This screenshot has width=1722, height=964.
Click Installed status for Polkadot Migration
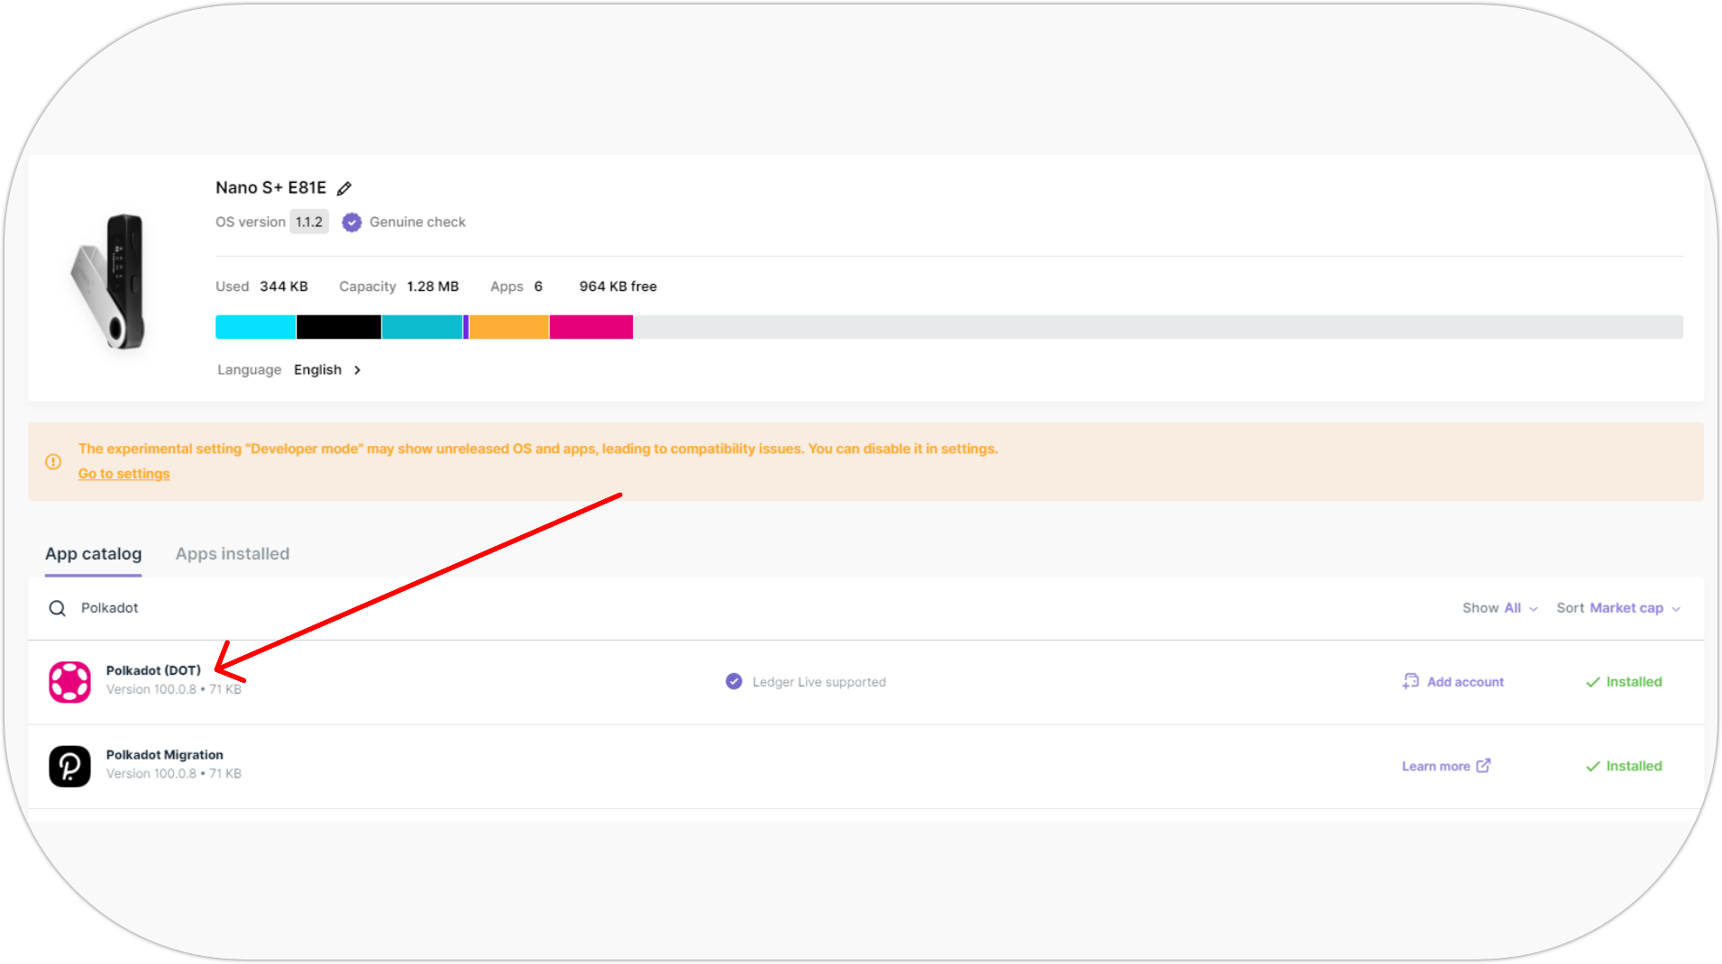(x=1624, y=766)
